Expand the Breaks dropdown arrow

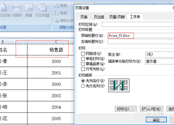pyautogui.click(x=17, y=20)
